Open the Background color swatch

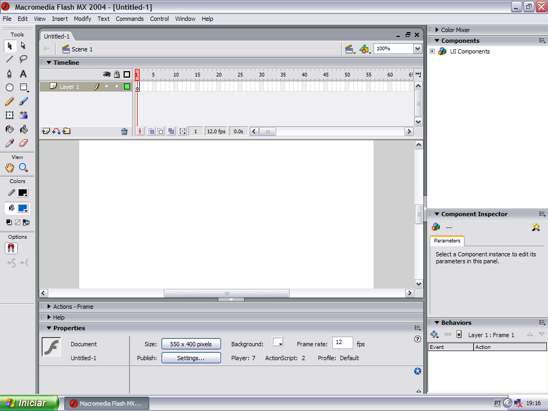click(x=278, y=342)
